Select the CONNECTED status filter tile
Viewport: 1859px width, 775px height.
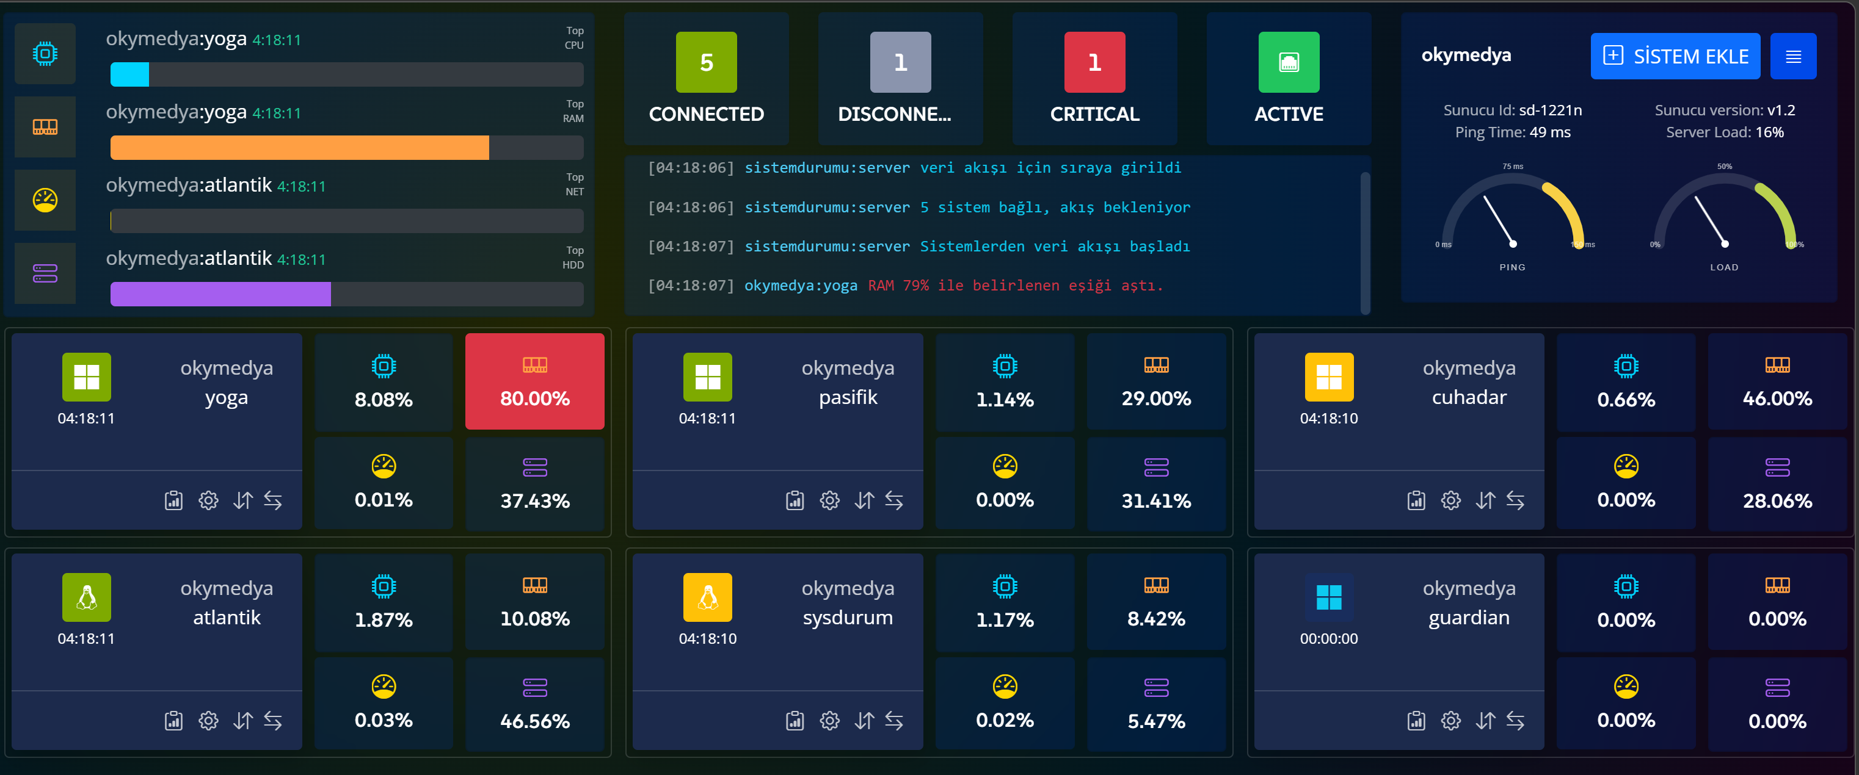[x=706, y=78]
